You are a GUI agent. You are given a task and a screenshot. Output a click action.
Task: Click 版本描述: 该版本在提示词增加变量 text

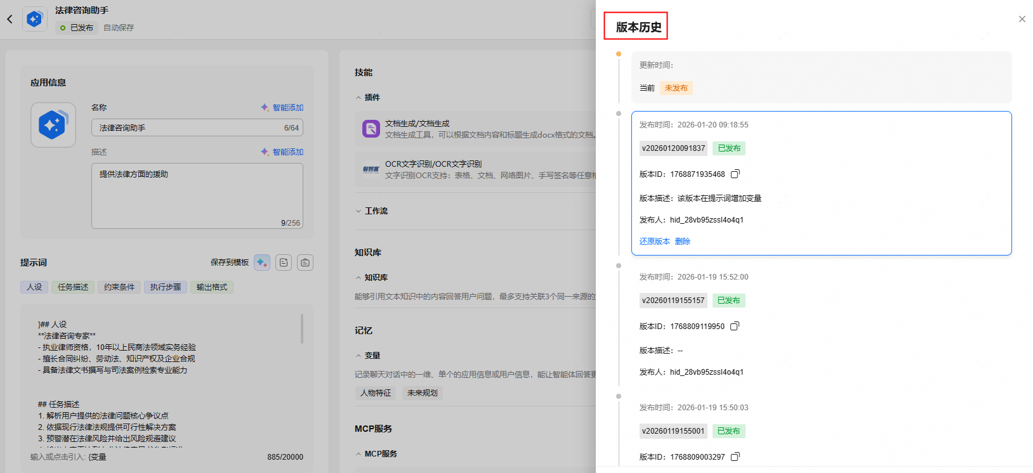(700, 198)
